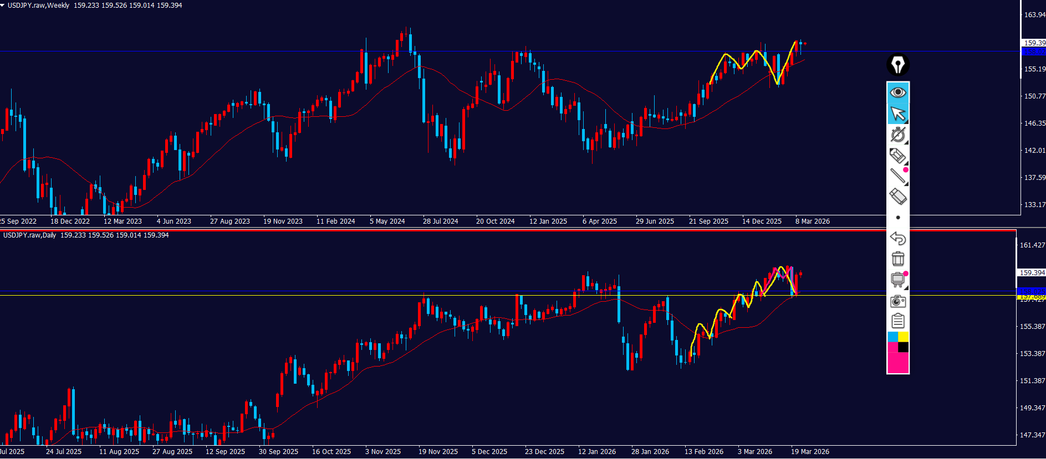Image resolution: width=1046 pixels, height=459 pixels.
Task: Click the brush size dot
Action: 898,218
